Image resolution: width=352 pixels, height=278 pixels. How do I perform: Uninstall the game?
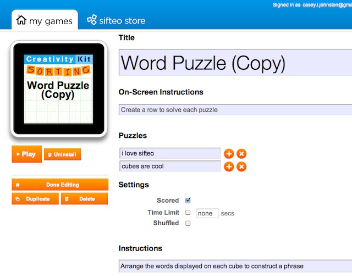[62, 154]
